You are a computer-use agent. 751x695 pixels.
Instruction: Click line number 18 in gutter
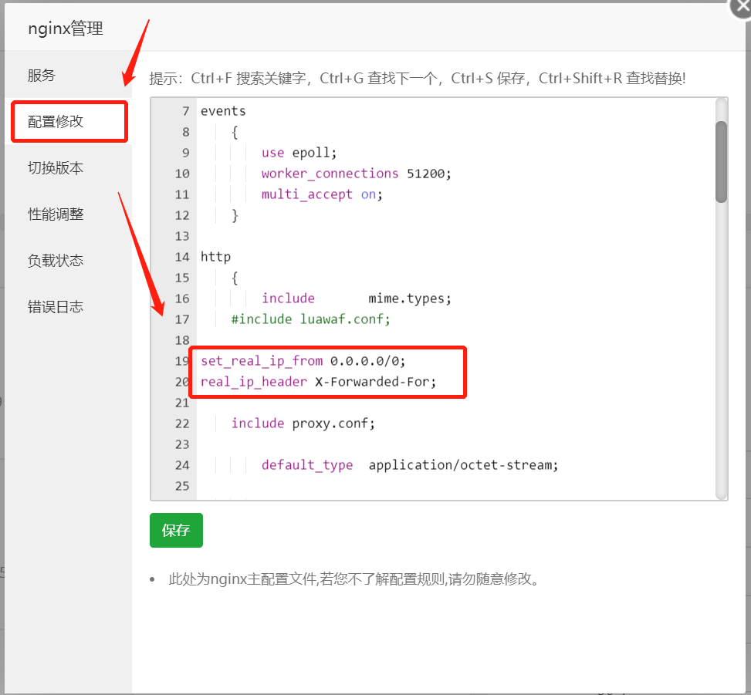coord(182,340)
